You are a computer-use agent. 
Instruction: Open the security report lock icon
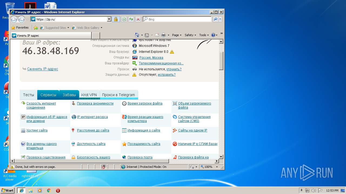point(116,19)
